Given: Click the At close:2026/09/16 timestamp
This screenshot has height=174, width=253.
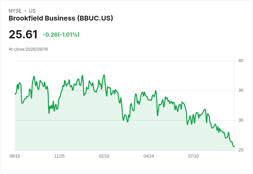Looking at the screenshot, I should click(x=28, y=49).
